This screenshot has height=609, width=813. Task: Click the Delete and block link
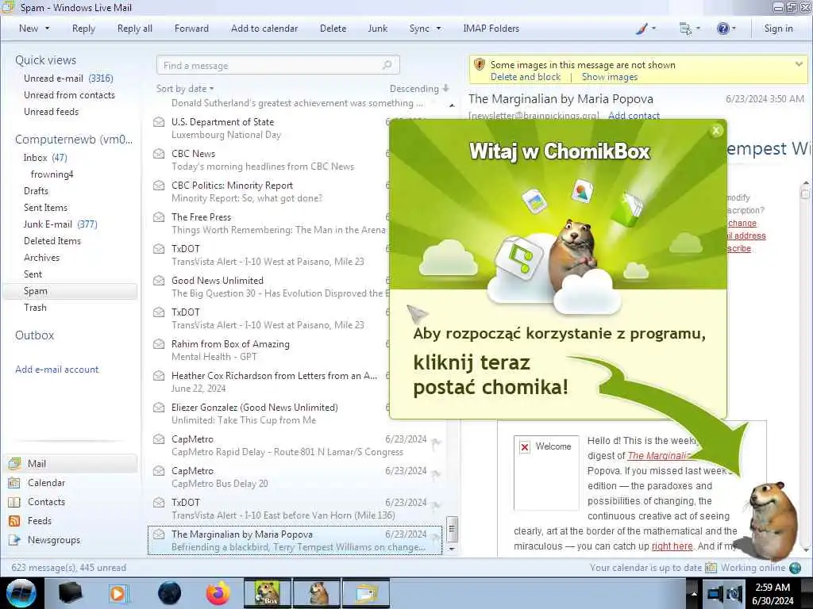pyautogui.click(x=526, y=77)
